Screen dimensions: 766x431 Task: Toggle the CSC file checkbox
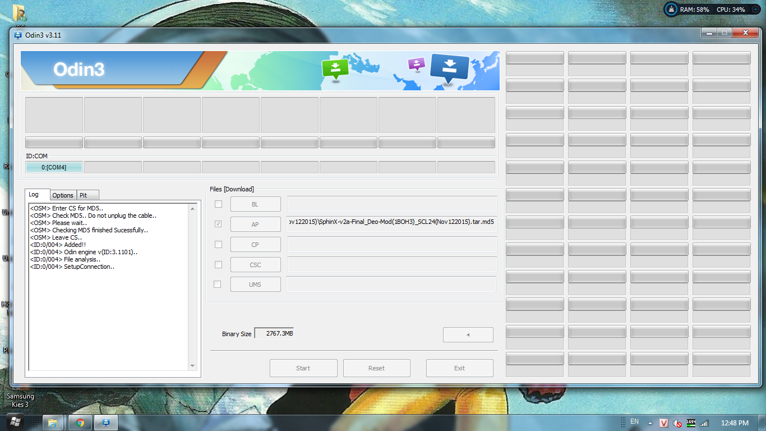[218, 264]
